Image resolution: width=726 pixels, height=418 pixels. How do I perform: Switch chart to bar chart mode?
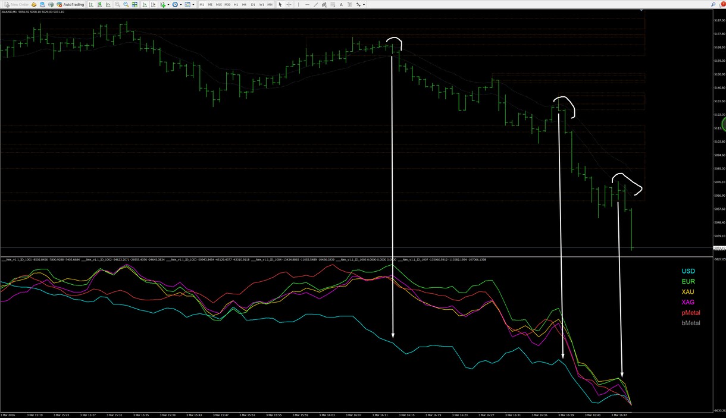tap(91, 4)
